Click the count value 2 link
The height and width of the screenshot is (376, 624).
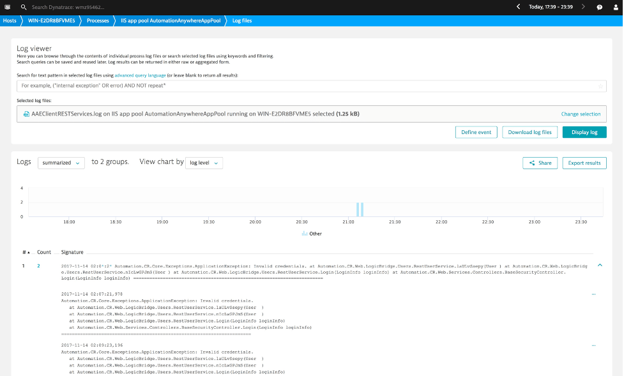click(x=38, y=266)
